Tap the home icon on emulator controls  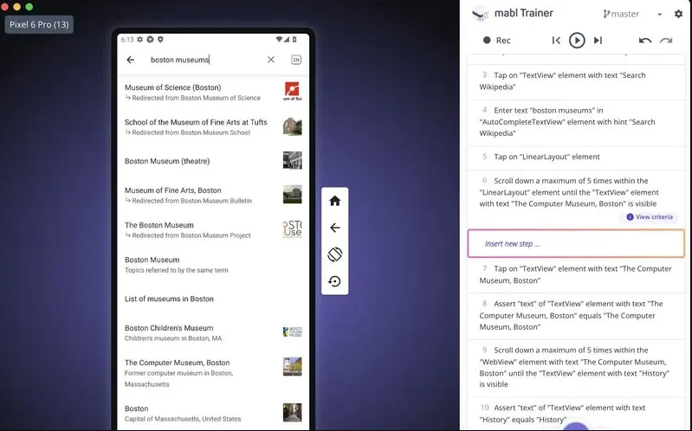[x=335, y=201]
